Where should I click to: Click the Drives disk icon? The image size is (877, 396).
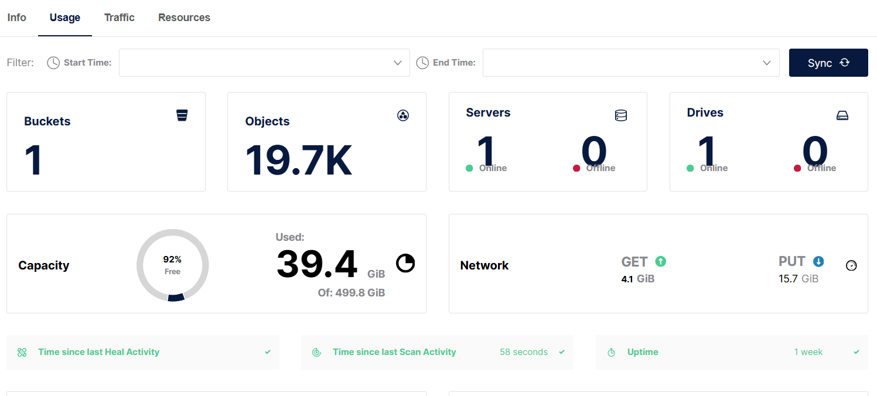coord(842,116)
